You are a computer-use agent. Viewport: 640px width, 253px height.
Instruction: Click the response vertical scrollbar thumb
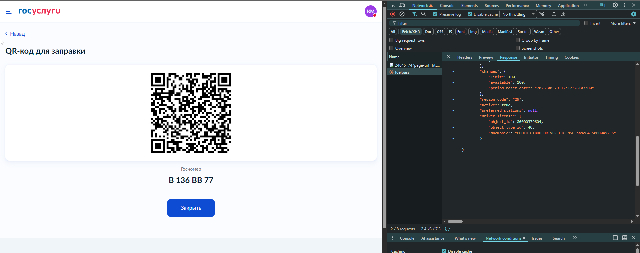(x=637, y=161)
